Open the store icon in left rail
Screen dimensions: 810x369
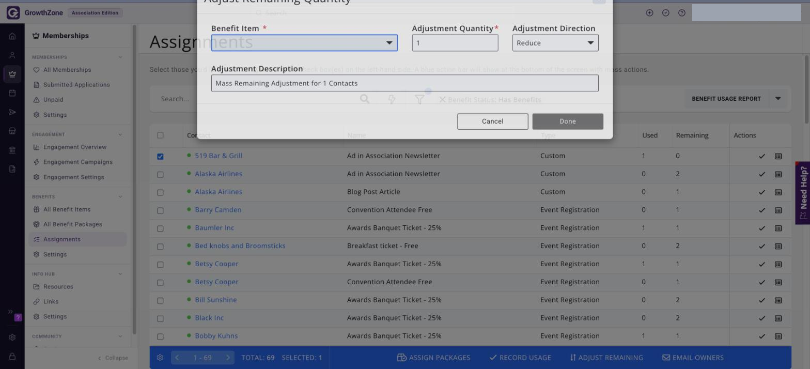[x=12, y=131]
